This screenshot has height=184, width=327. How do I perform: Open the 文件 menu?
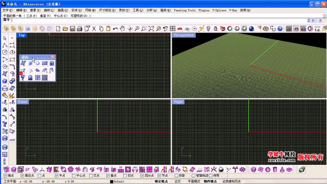8,10
